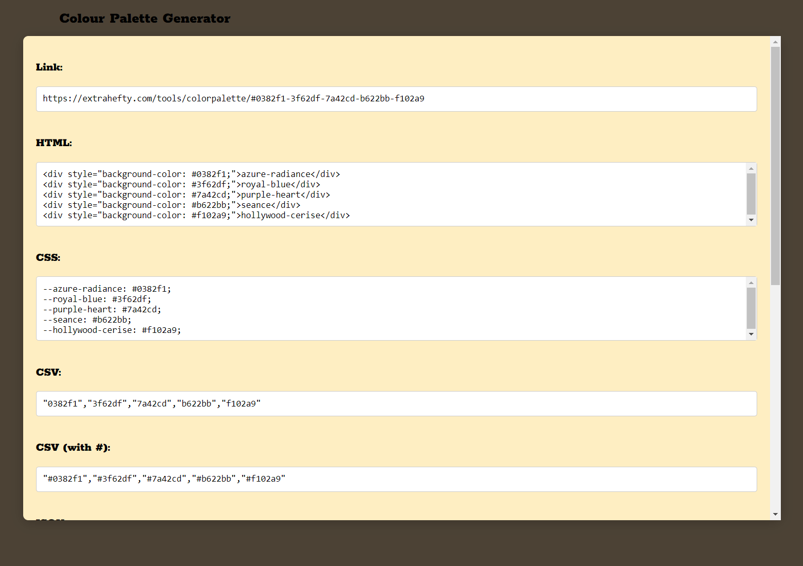Click the purple-heart HTML div line
Screen dimensions: 803x566
point(186,195)
